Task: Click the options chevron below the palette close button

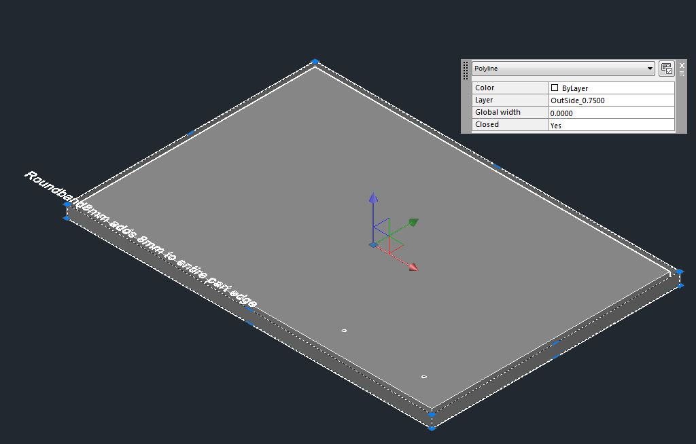Action: tap(681, 75)
